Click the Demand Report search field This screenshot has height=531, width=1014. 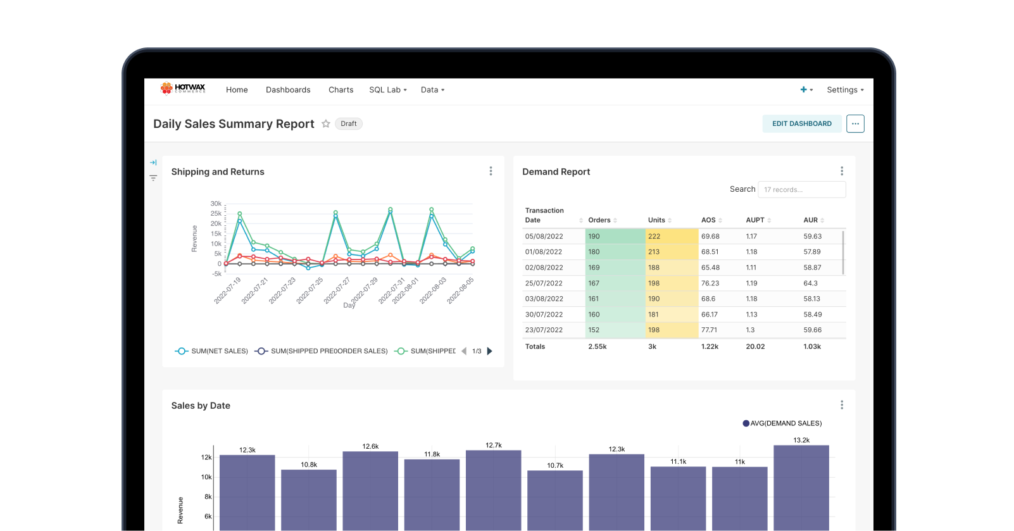point(801,190)
